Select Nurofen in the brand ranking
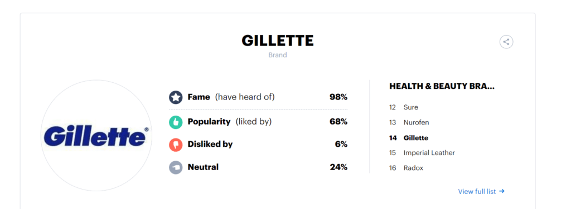 [416, 123]
